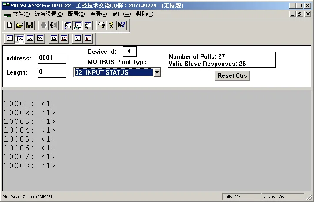Open the 帮助(H) menu
314x202 pixels.
[x=145, y=14]
